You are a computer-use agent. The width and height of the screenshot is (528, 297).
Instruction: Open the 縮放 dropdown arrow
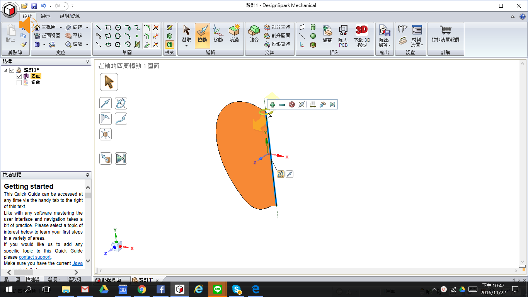(87, 44)
